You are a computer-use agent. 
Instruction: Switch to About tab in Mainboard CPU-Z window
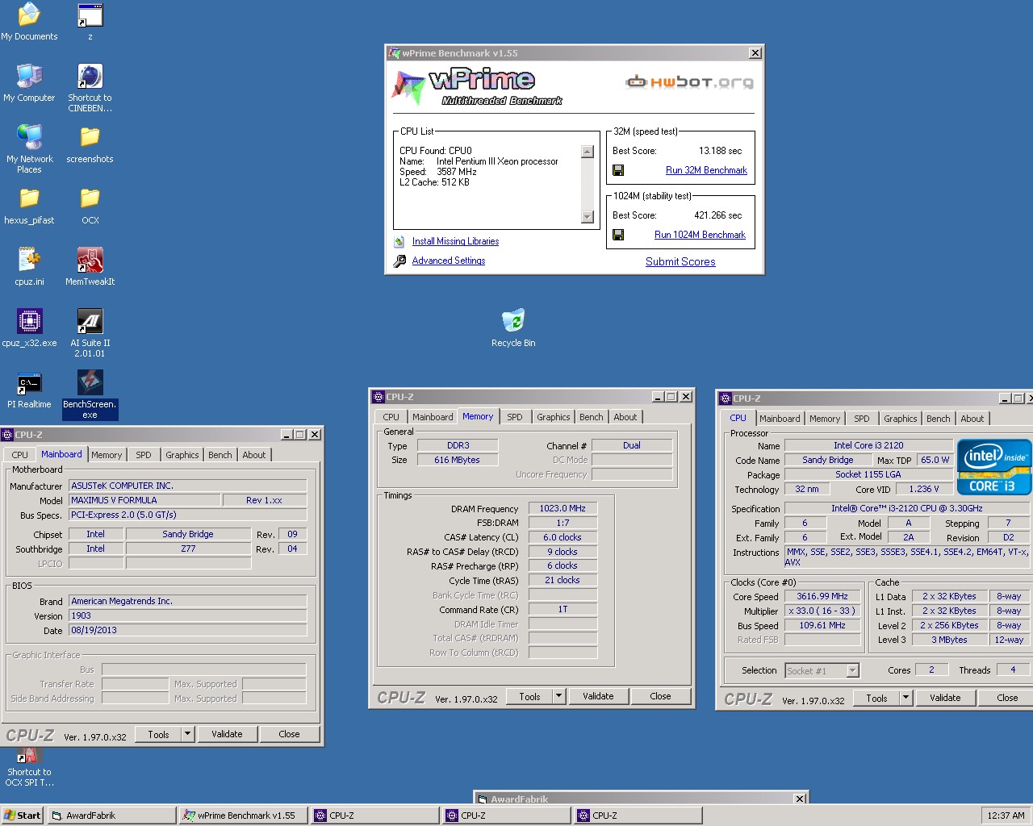pos(254,455)
